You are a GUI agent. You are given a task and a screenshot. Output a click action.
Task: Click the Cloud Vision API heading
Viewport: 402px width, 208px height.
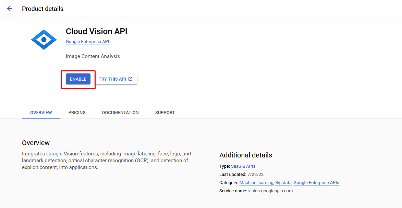coord(96,31)
